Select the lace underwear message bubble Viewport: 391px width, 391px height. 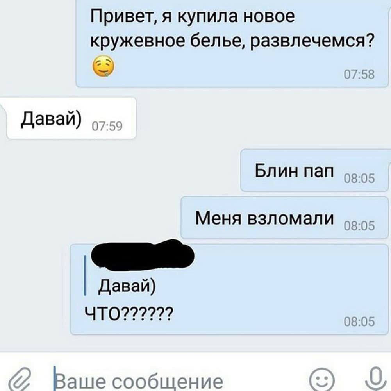point(232,43)
